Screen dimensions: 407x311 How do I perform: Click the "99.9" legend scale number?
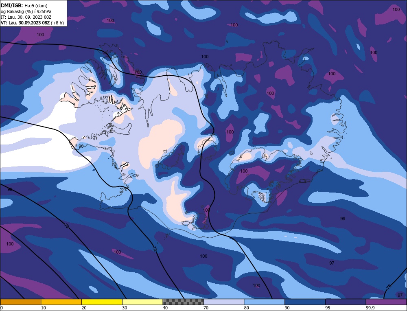[369, 308]
